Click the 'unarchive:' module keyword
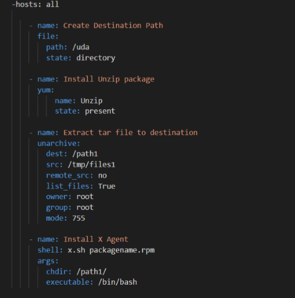 tap(59, 143)
